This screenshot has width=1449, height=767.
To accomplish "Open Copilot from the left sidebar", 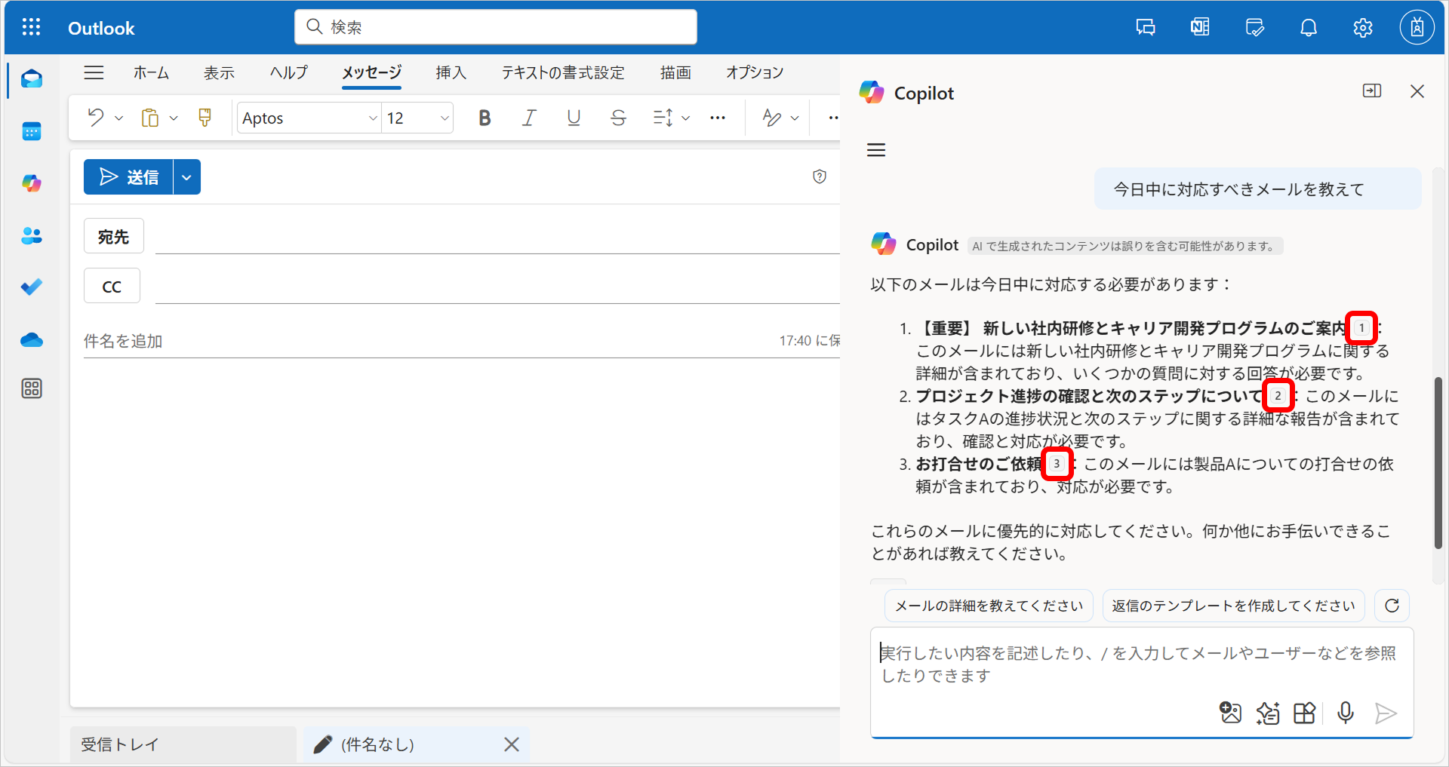I will coord(32,183).
